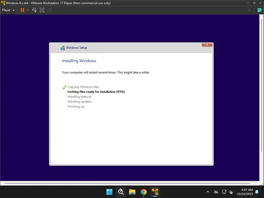
Task: Open File Explorer from taskbar
Action: coord(132,192)
